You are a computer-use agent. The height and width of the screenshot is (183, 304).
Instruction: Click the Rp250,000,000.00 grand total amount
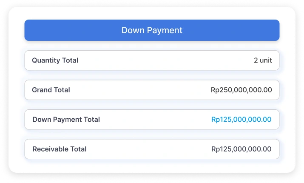point(241,90)
